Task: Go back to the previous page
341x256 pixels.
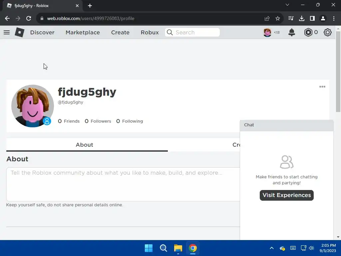Action: tap(7, 19)
